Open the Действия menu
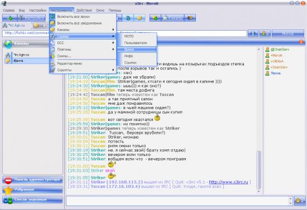 (84, 11)
